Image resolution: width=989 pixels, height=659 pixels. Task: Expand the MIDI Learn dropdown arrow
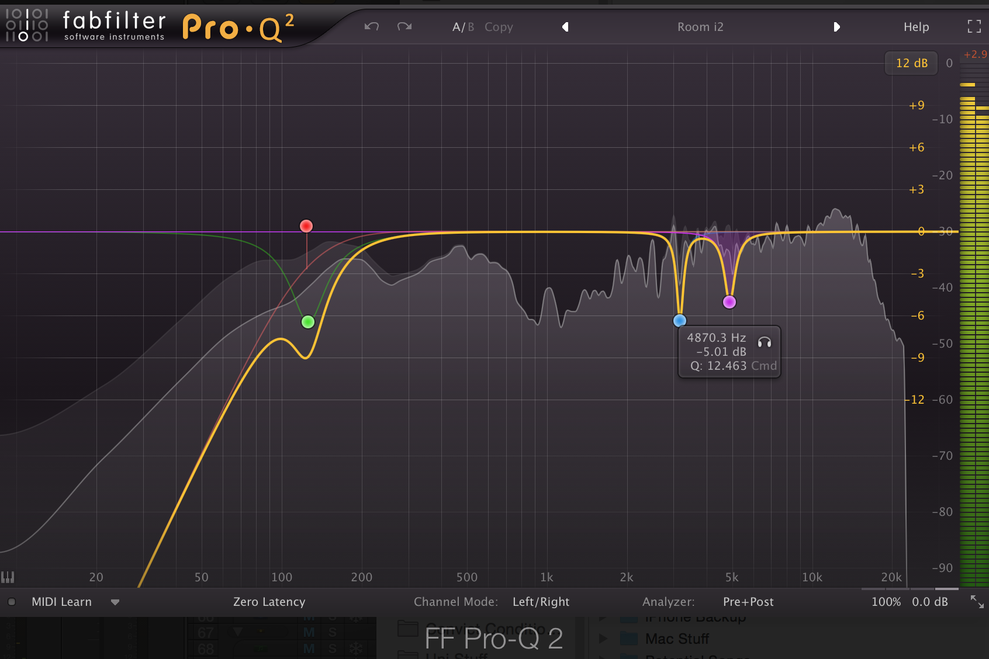tap(115, 602)
